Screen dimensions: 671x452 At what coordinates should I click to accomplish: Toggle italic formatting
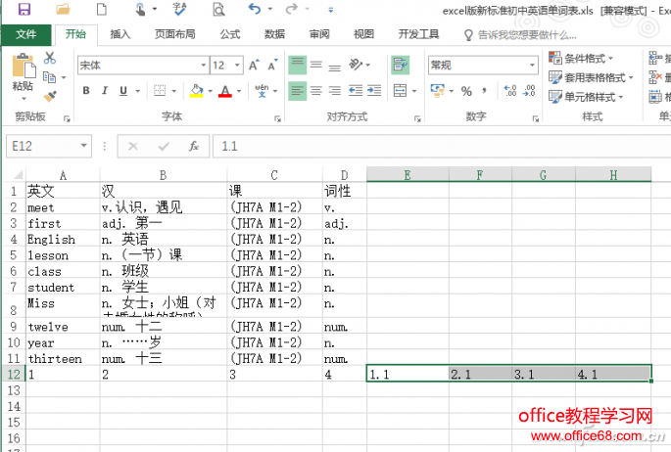click(x=105, y=91)
